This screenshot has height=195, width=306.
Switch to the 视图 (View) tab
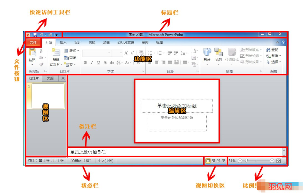(159, 42)
